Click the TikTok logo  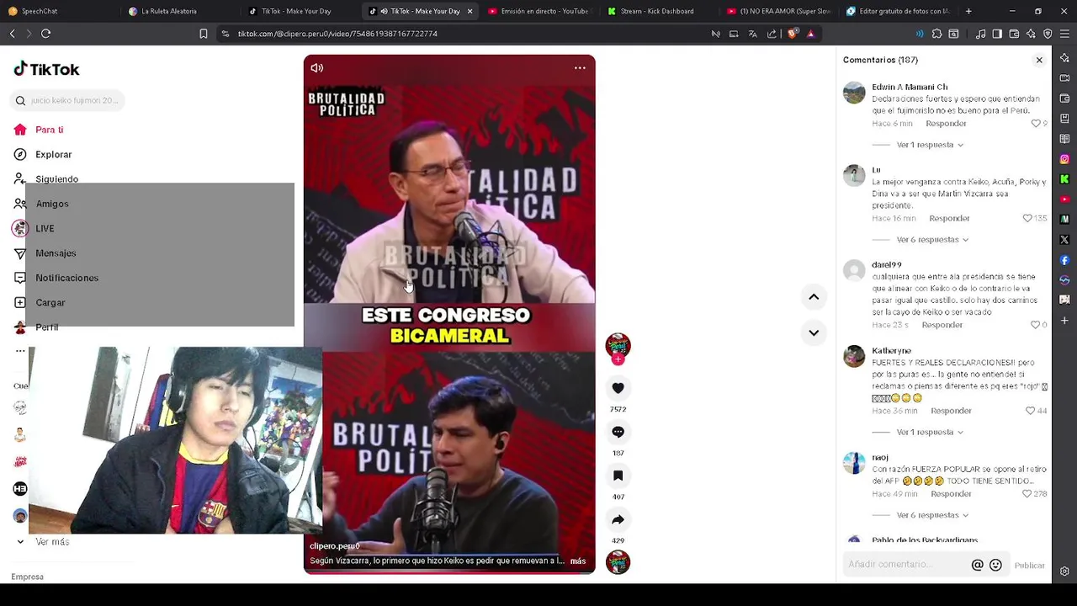(x=46, y=69)
